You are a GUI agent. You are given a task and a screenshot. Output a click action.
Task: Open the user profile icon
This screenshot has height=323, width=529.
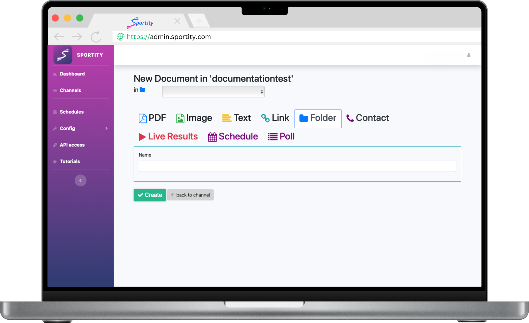pyautogui.click(x=469, y=55)
